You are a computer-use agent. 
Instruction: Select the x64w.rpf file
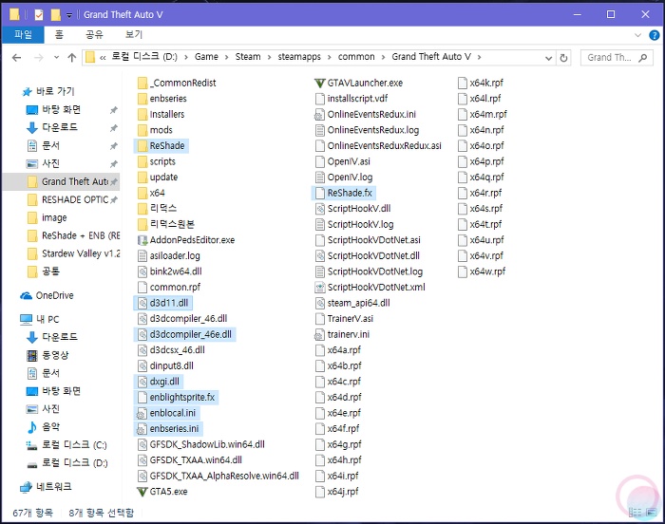pos(482,271)
